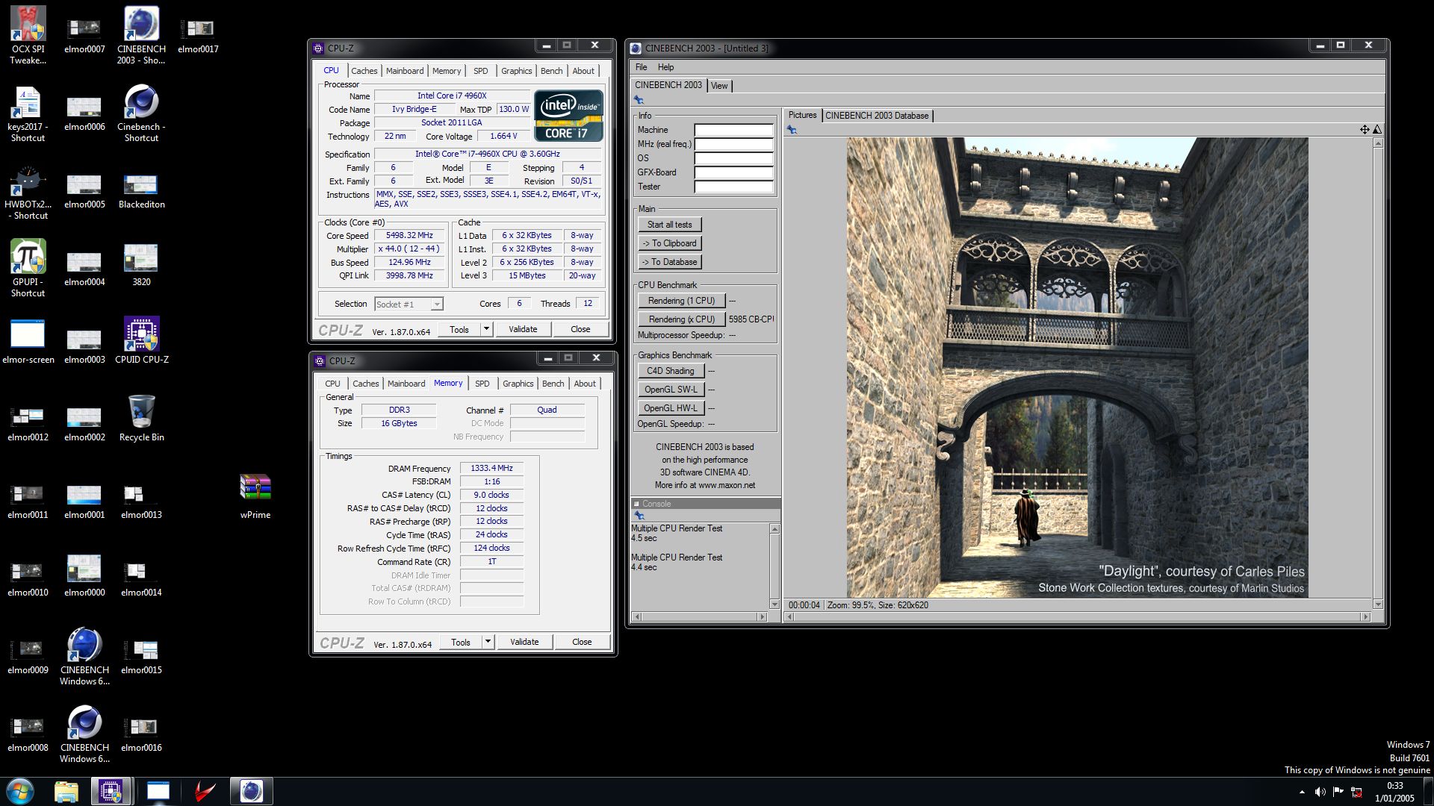1434x806 pixels.
Task: Open elmor0017 screenshot file
Action: 198,35
